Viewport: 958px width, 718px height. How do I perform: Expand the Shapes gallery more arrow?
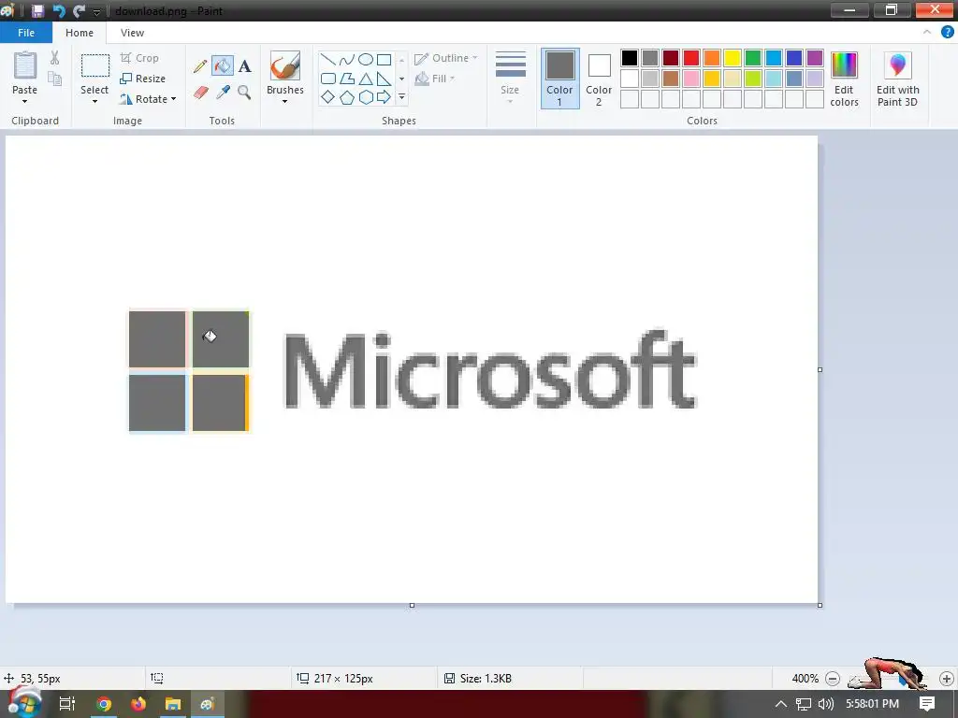[x=401, y=97]
